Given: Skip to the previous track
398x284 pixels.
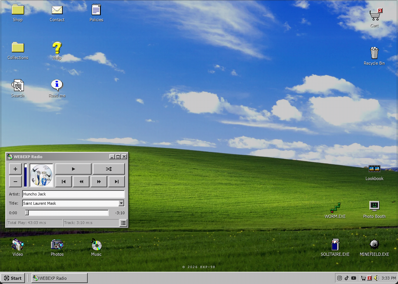Looking at the screenshot, I should pyautogui.click(x=63, y=181).
